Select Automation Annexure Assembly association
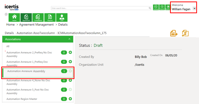Image resolution: width=199 pixels, height=104 pixels. point(26,71)
